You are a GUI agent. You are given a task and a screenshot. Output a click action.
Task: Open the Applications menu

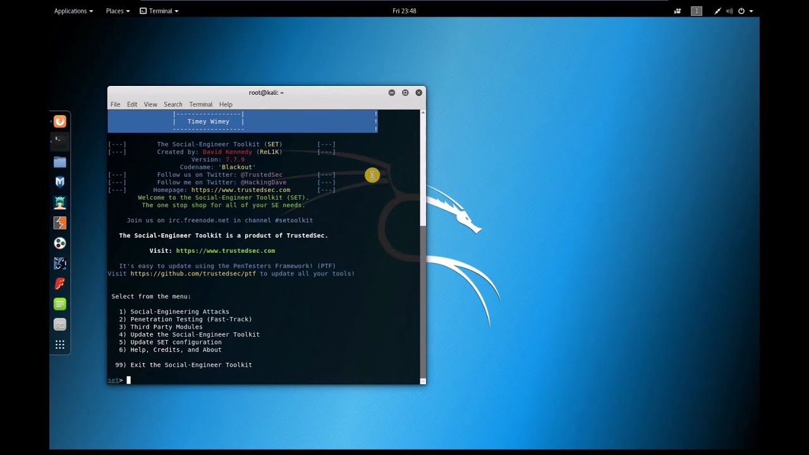[73, 11]
